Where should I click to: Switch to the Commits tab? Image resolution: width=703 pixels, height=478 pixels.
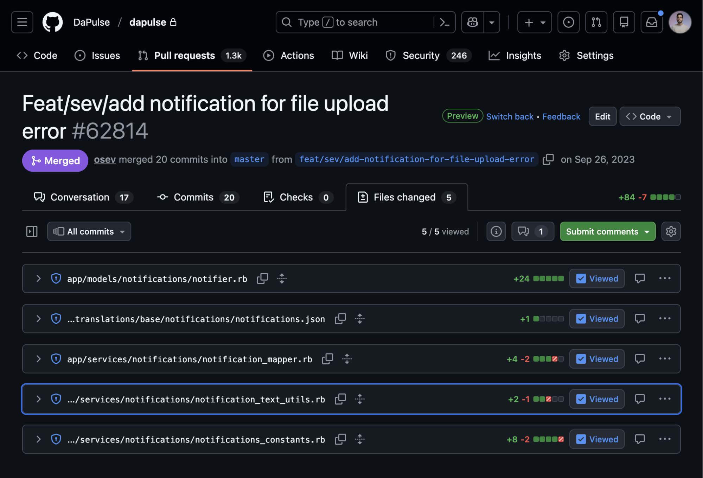[x=198, y=197]
